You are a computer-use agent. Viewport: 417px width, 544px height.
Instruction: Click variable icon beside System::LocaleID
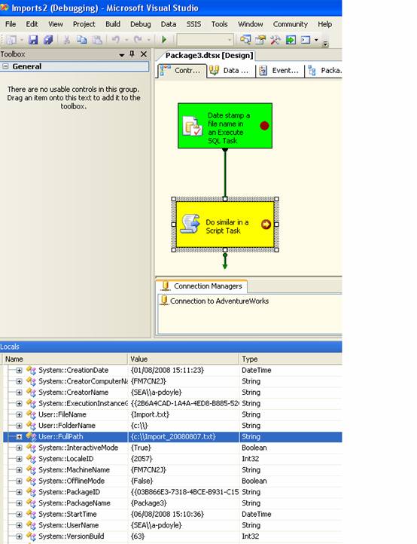tap(31, 459)
